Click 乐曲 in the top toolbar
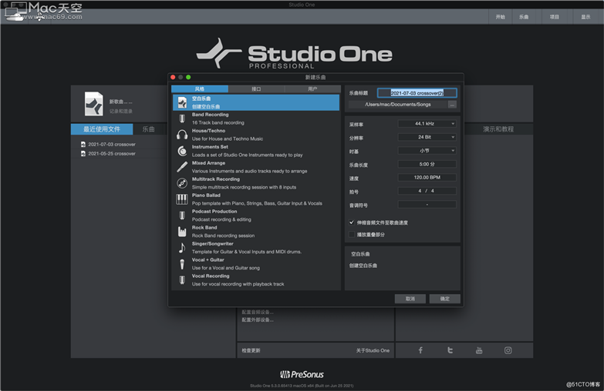The width and height of the screenshot is (604, 391). click(x=524, y=17)
